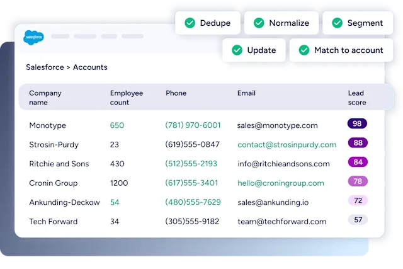Image resolution: width=403 pixels, height=269 pixels.
Task: Select the Segment chip
Action: click(x=358, y=23)
